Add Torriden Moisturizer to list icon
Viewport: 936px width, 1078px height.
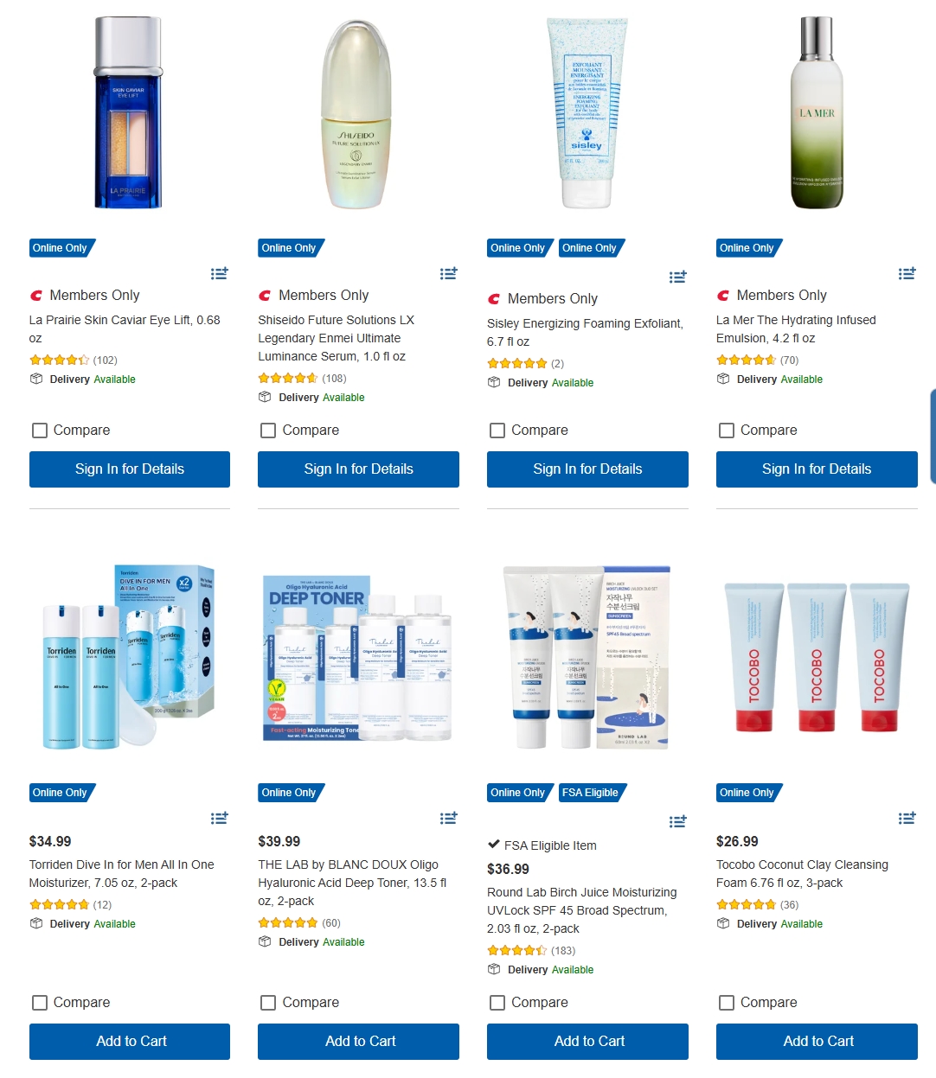click(x=220, y=818)
